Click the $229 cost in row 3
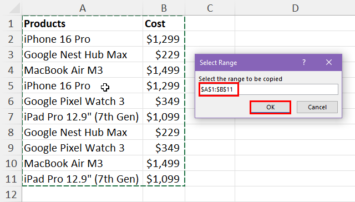The image size is (355, 202). 164,54
